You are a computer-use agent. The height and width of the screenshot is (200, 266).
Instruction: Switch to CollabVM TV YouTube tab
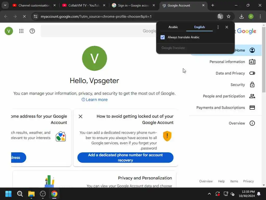pos(84,5)
